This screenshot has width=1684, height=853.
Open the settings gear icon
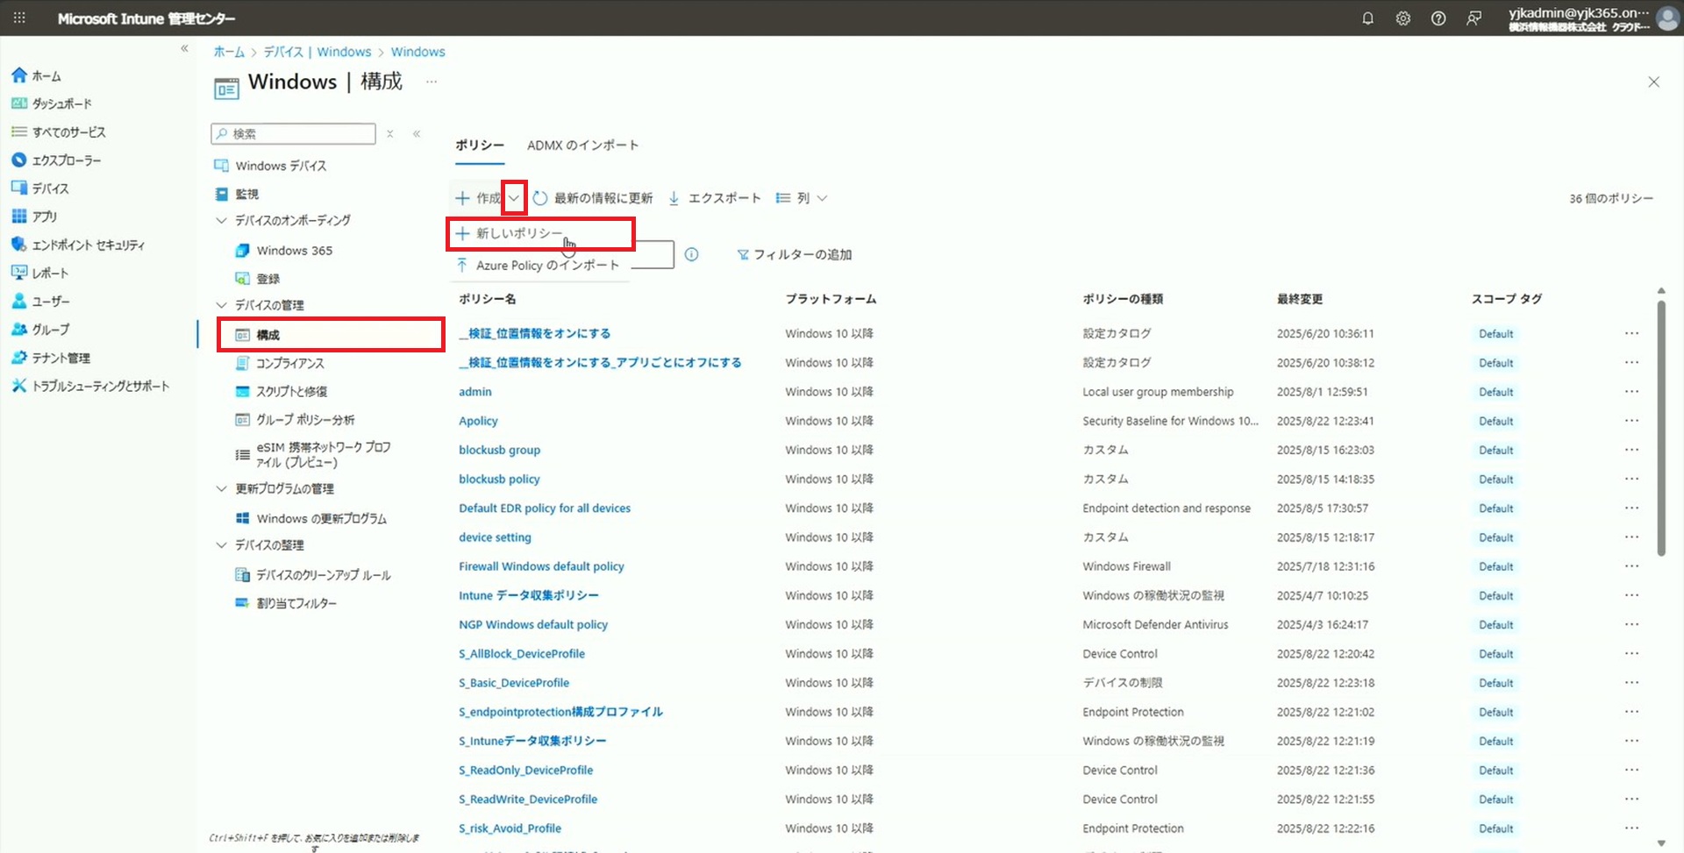1403,18
